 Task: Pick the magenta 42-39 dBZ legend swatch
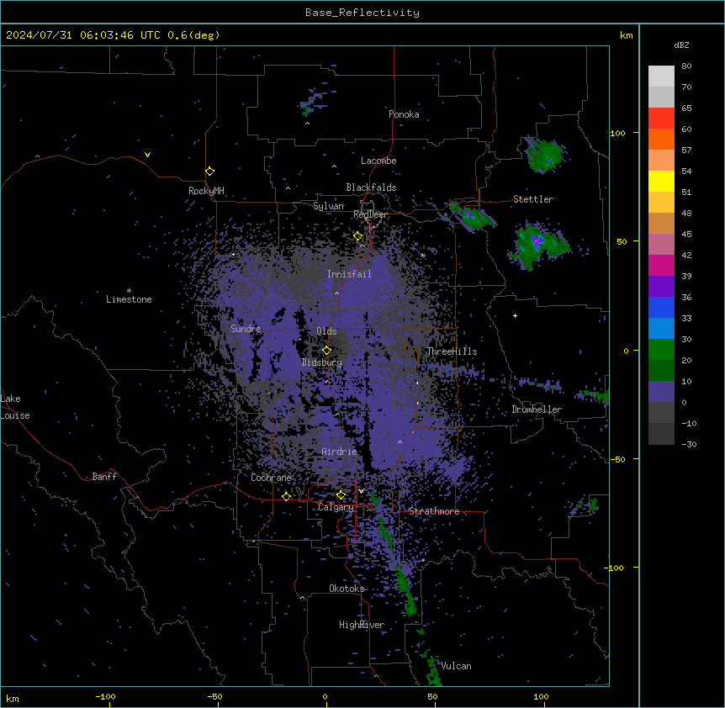661,265
